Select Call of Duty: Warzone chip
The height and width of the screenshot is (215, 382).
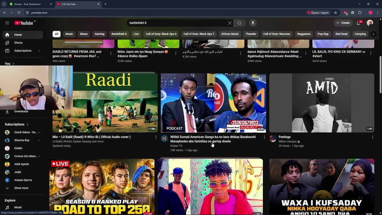point(277,34)
